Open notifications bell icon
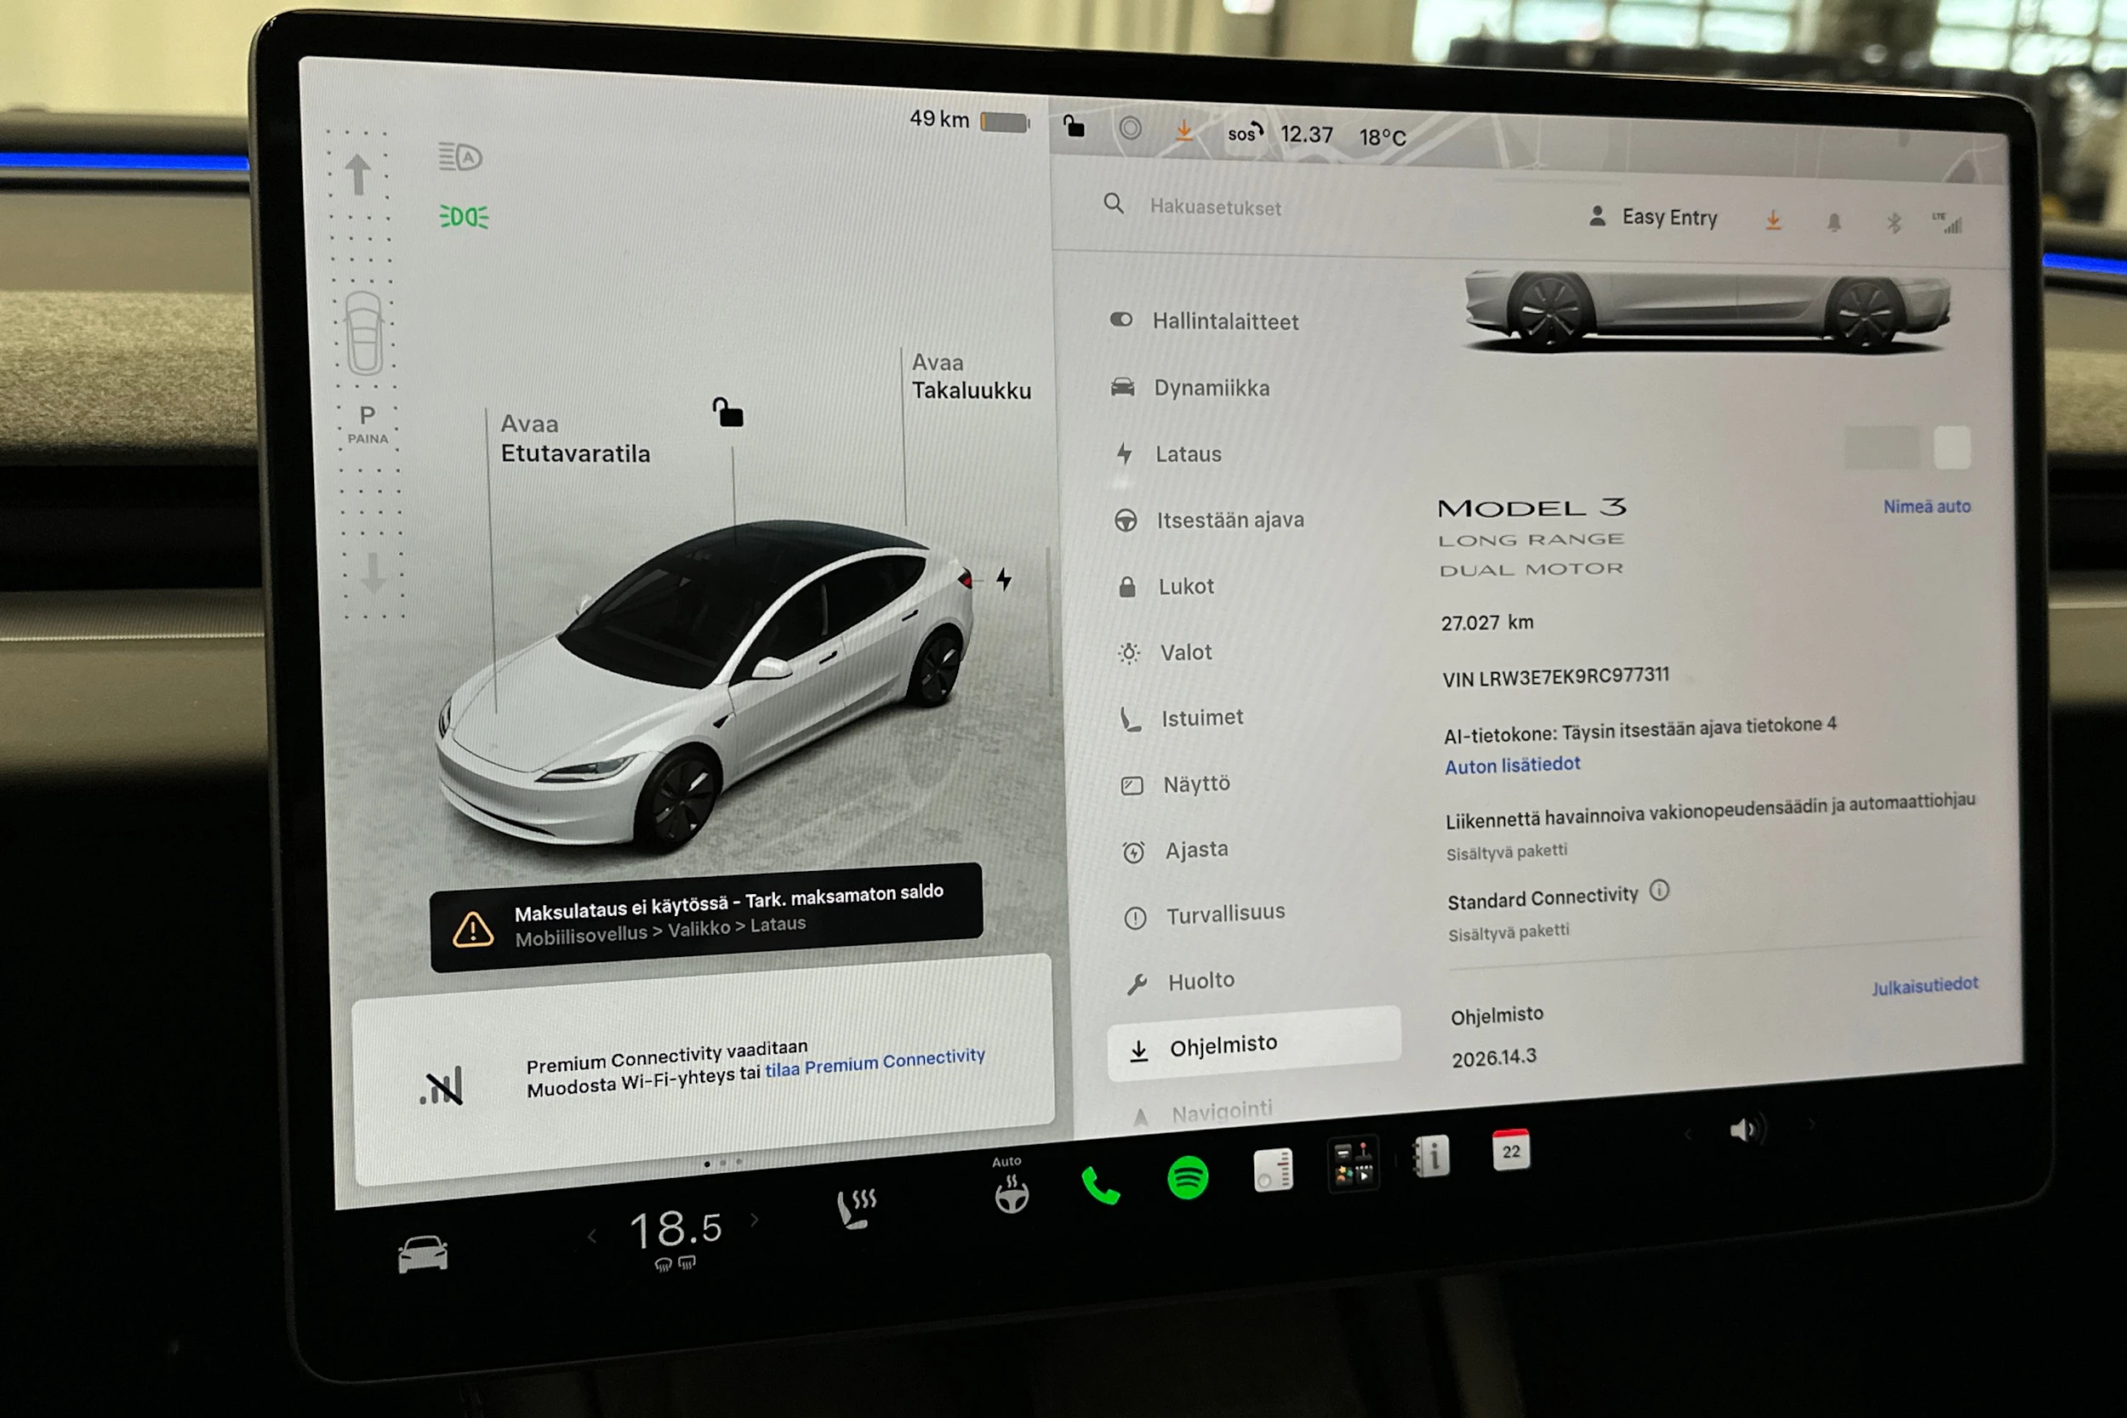 pyautogui.click(x=1834, y=223)
